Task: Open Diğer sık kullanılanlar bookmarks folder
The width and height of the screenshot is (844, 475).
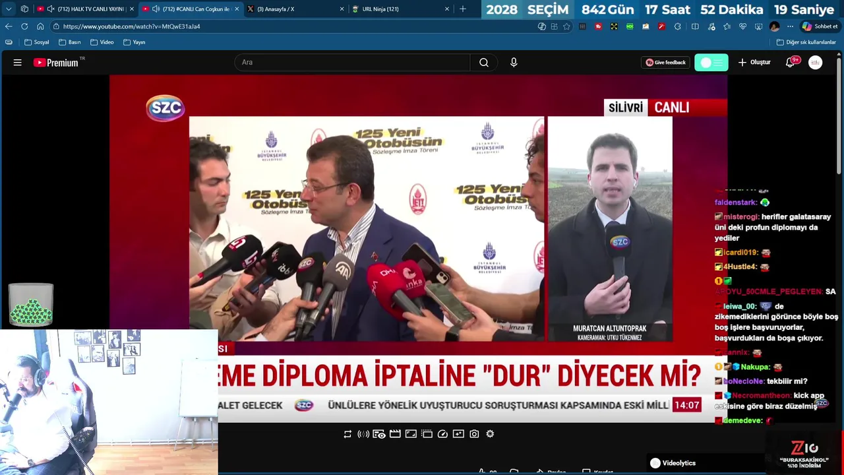Action: click(x=806, y=42)
